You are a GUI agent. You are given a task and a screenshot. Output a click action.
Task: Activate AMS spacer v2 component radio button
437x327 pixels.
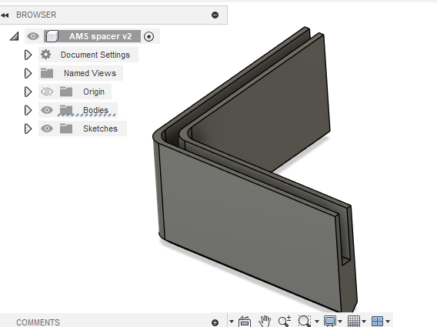coord(148,36)
